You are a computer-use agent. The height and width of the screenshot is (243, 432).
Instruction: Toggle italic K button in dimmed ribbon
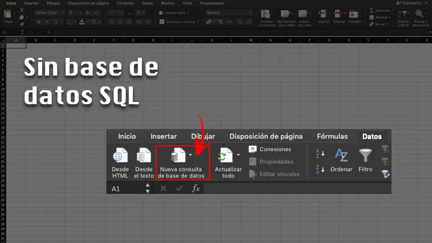pos(48,22)
